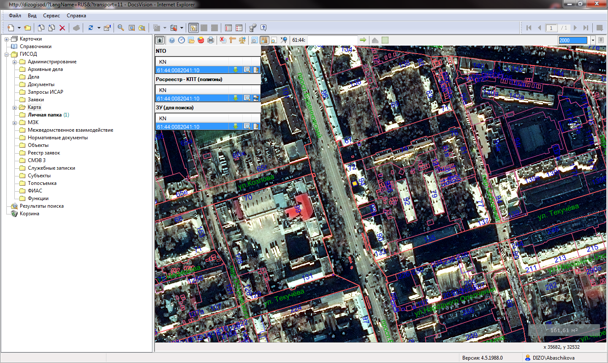Click green download arrow in NTO row
This screenshot has height=363, width=608.
pyautogui.click(x=236, y=70)
